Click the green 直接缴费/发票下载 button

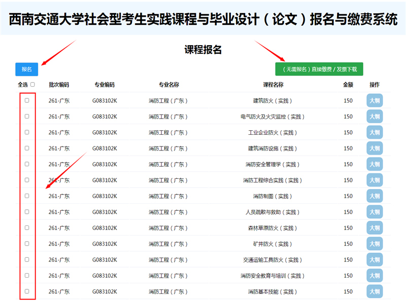coord(319,69)
